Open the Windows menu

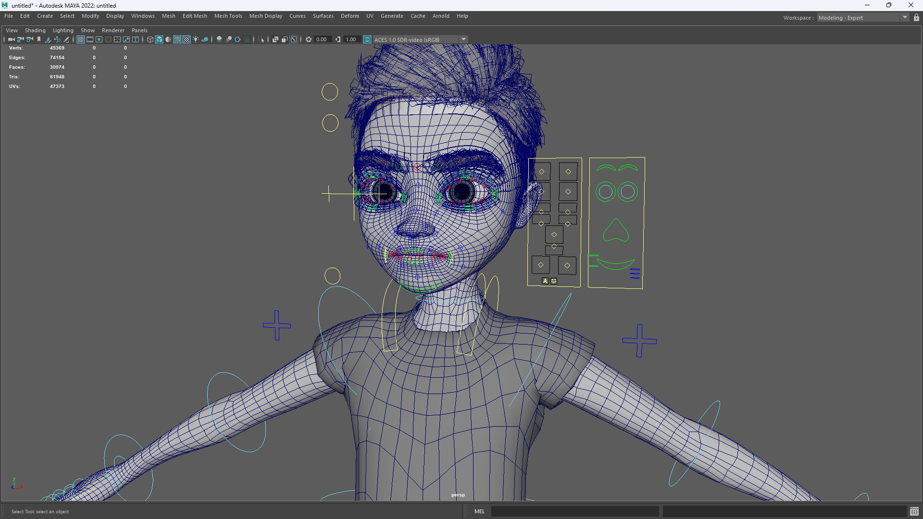pos(143,16)
